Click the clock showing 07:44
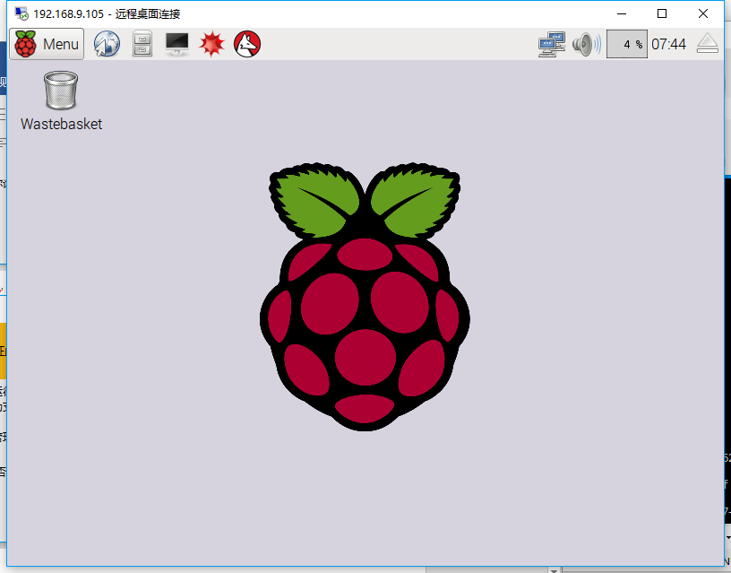The height and width of the screenshot is (573, 731). [668, 44]
